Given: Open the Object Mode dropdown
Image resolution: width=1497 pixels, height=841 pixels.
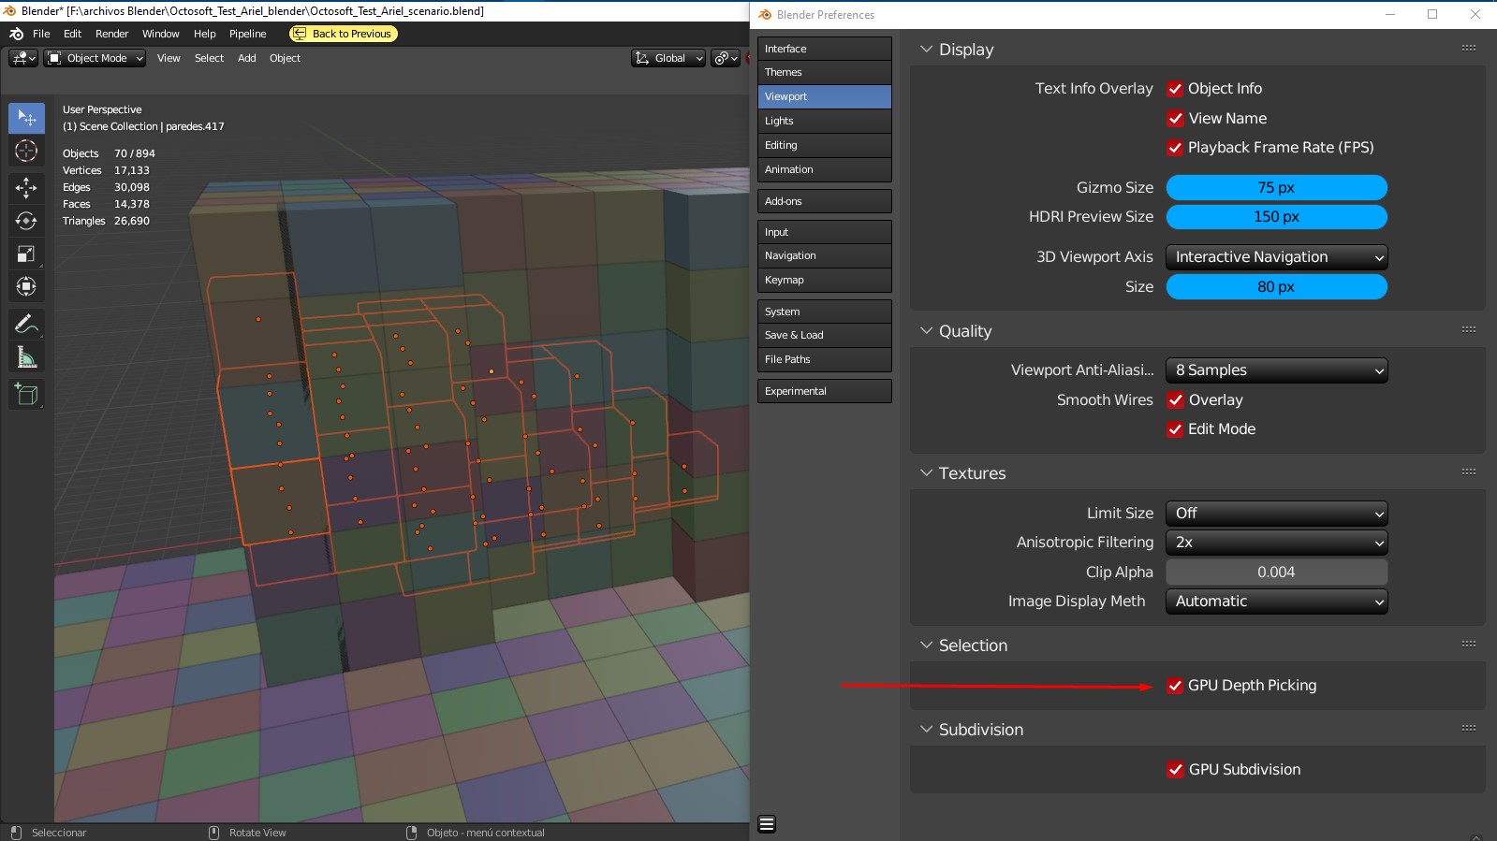Looking at the screenshot, I should (x=95, y=58).
